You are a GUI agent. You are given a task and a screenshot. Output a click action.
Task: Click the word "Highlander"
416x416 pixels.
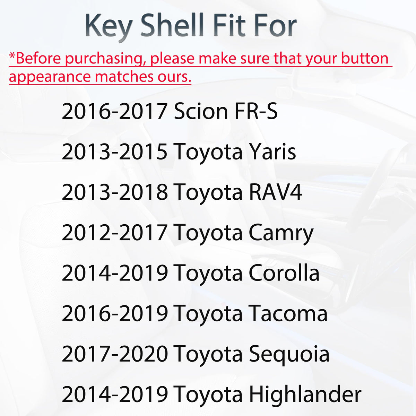point(305,395)
